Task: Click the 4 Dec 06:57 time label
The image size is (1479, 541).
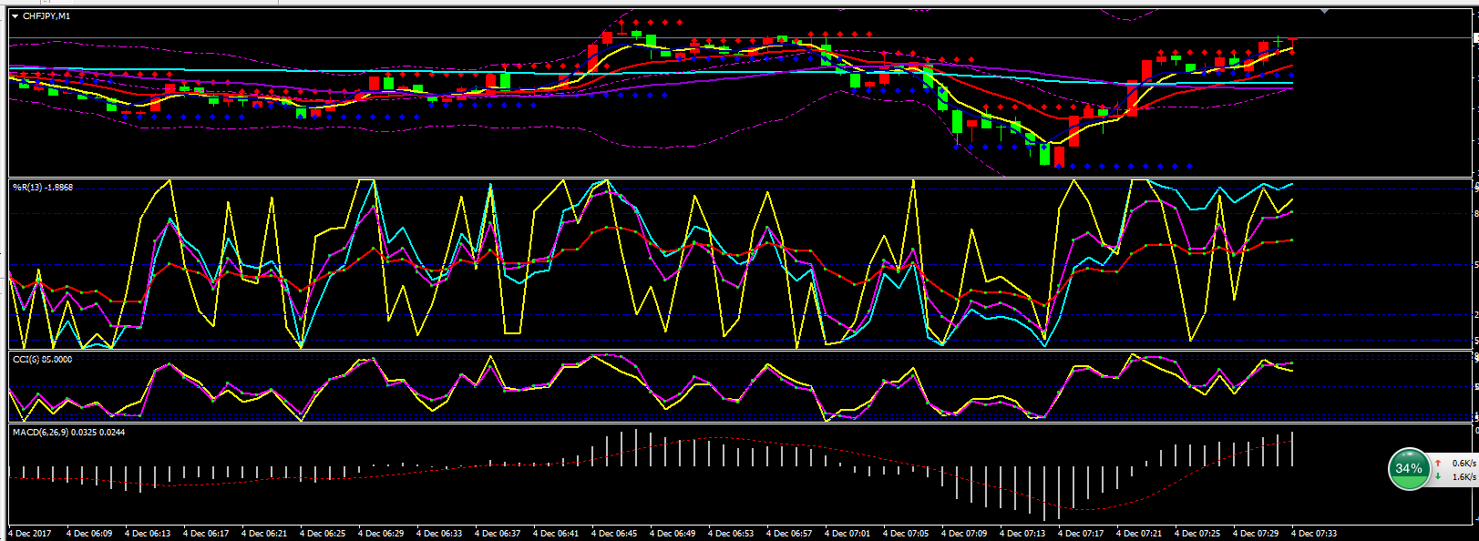Action: [789, 533]
